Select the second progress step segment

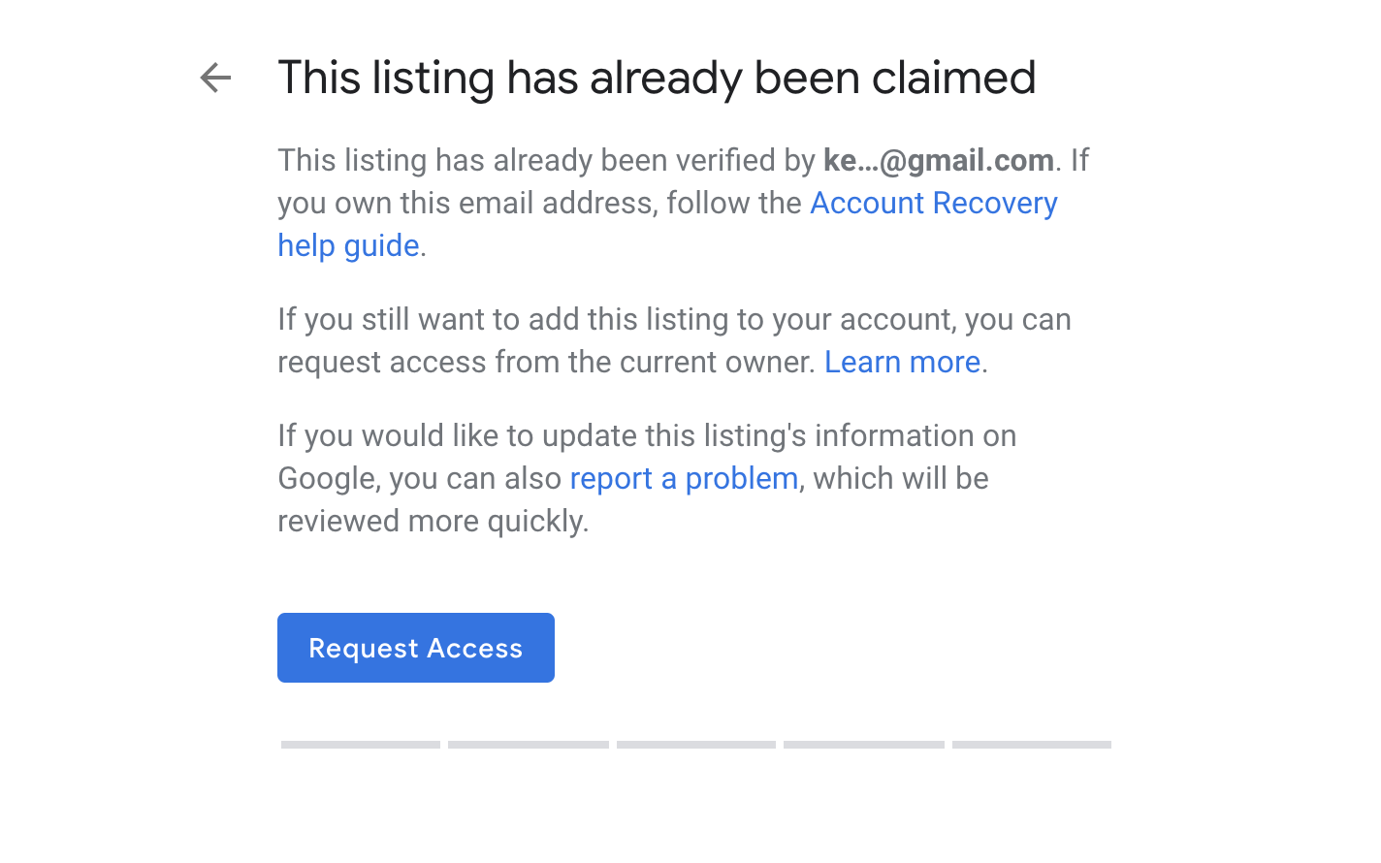click(x=529, y=745)
